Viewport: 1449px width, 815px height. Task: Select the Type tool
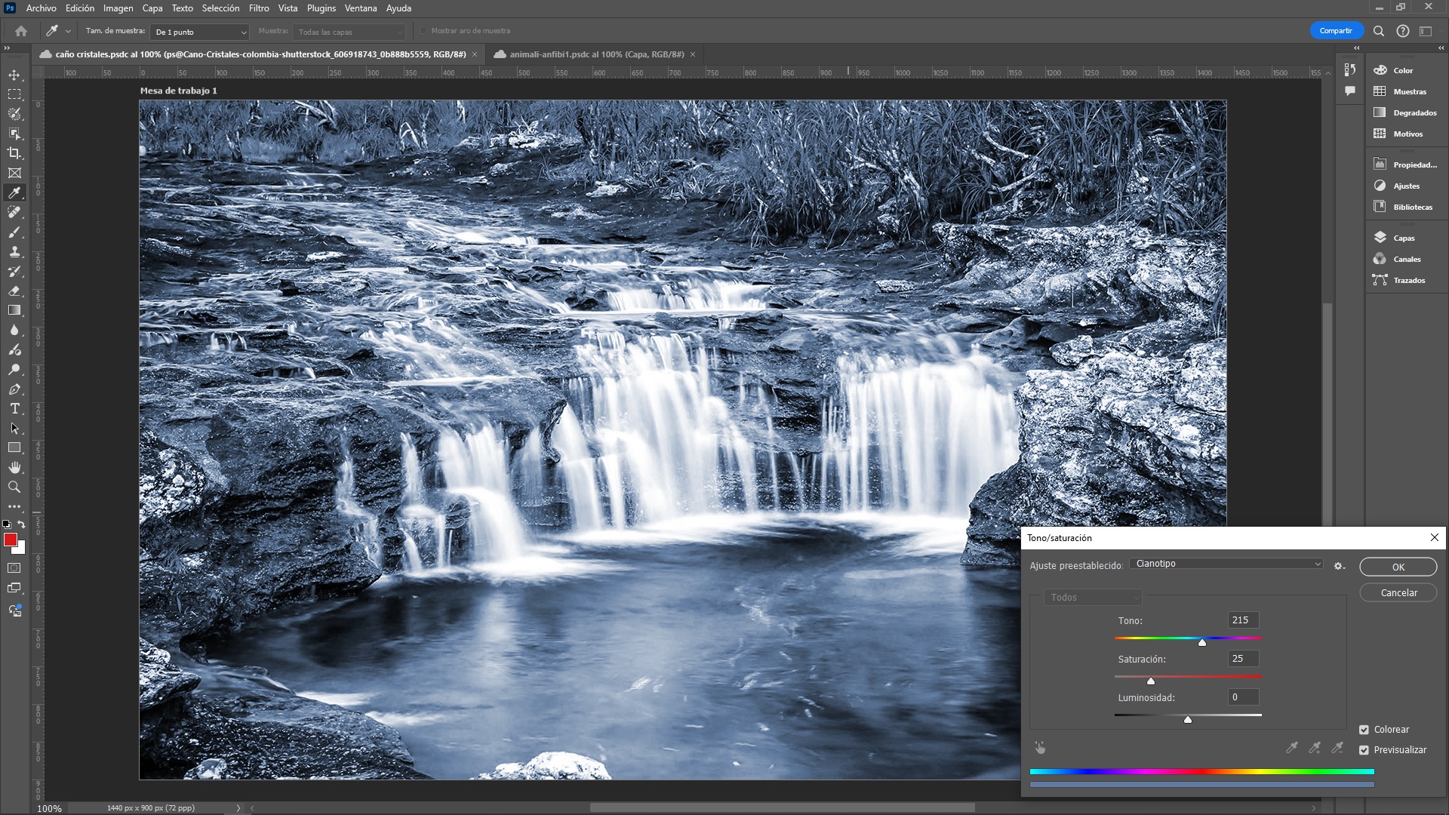pyautogui.click(x=14, y=409)
